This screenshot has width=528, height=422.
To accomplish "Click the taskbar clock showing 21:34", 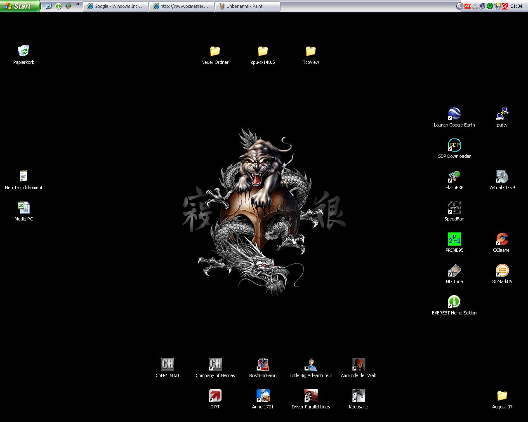I will pyautogui.click(x=516, y=6).
